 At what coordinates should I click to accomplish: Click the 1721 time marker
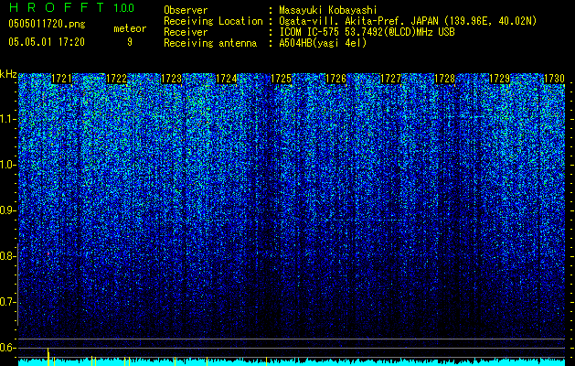(x=61, y=79)
